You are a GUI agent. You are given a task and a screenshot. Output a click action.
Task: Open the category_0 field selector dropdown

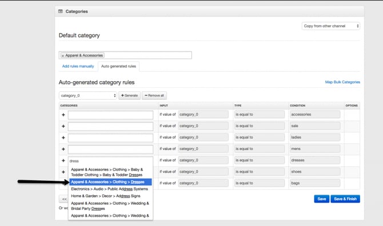(87, 95)
